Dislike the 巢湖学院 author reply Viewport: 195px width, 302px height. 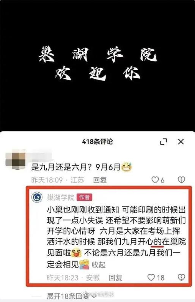181,278
